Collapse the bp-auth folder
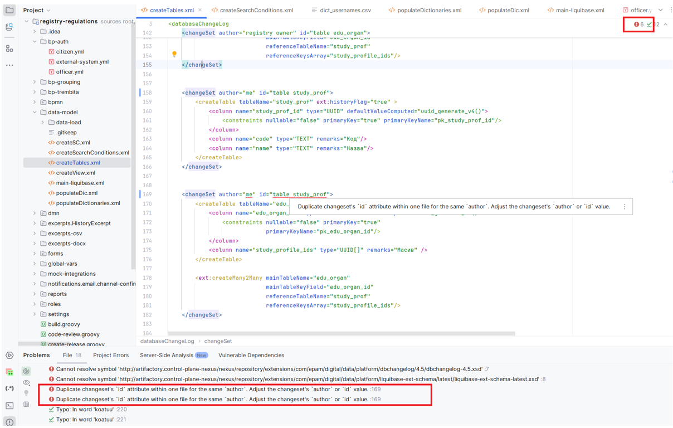Viewport: 673px width, 428px height. pyautogui.click(x=35, y=42)
